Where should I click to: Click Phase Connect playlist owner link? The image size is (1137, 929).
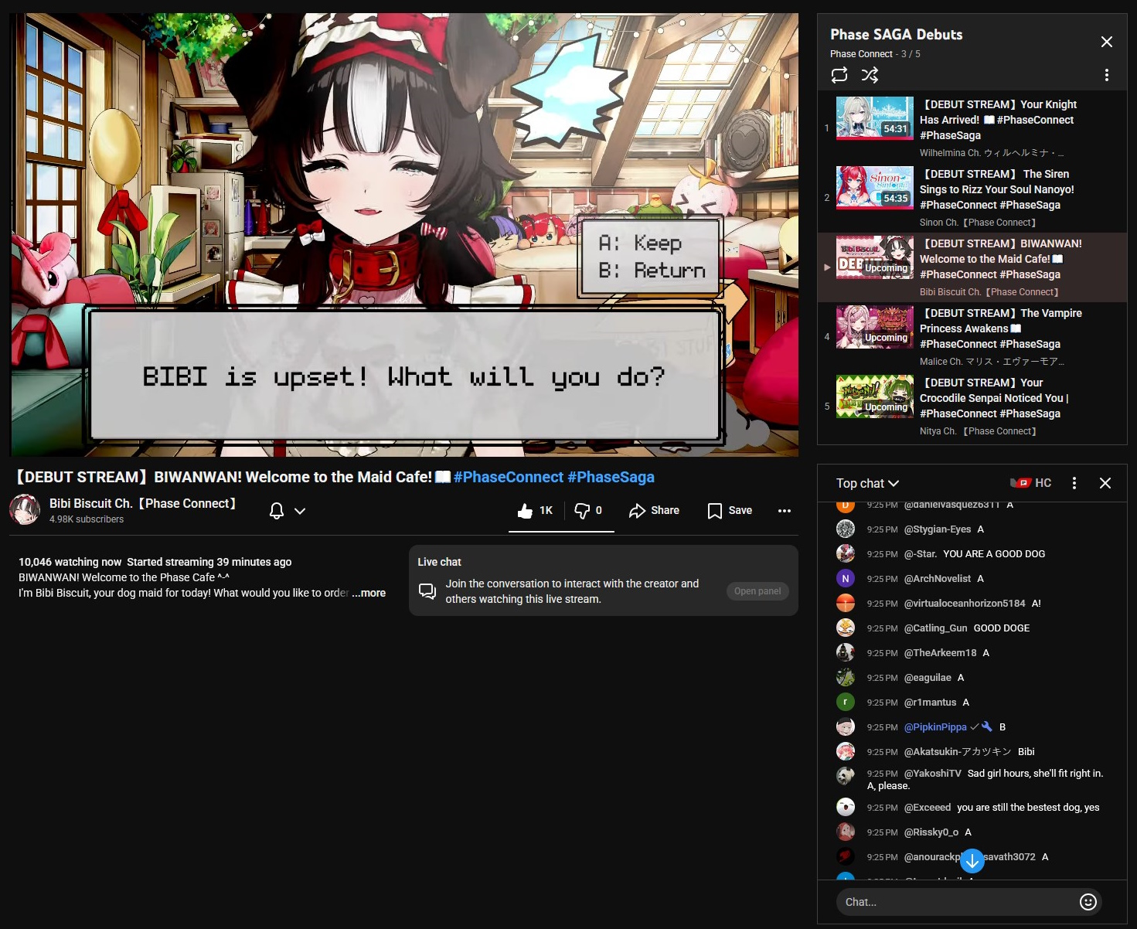point(861,54)
